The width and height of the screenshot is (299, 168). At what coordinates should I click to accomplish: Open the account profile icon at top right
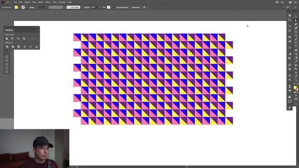[277, 2]
